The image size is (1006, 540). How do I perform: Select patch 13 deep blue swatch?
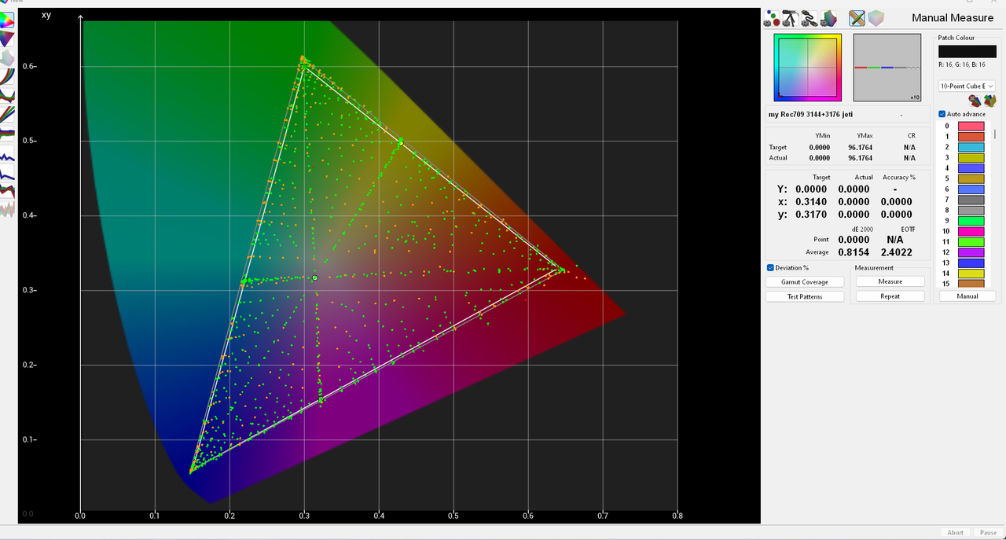click(971, 263)
